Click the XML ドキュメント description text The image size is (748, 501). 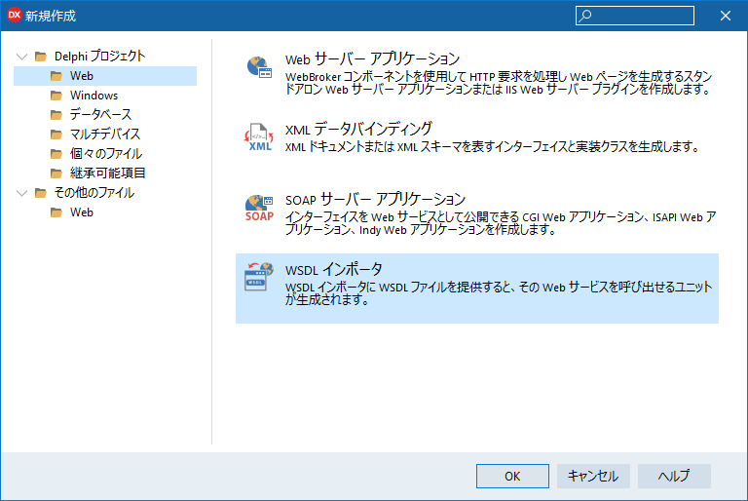492,146
